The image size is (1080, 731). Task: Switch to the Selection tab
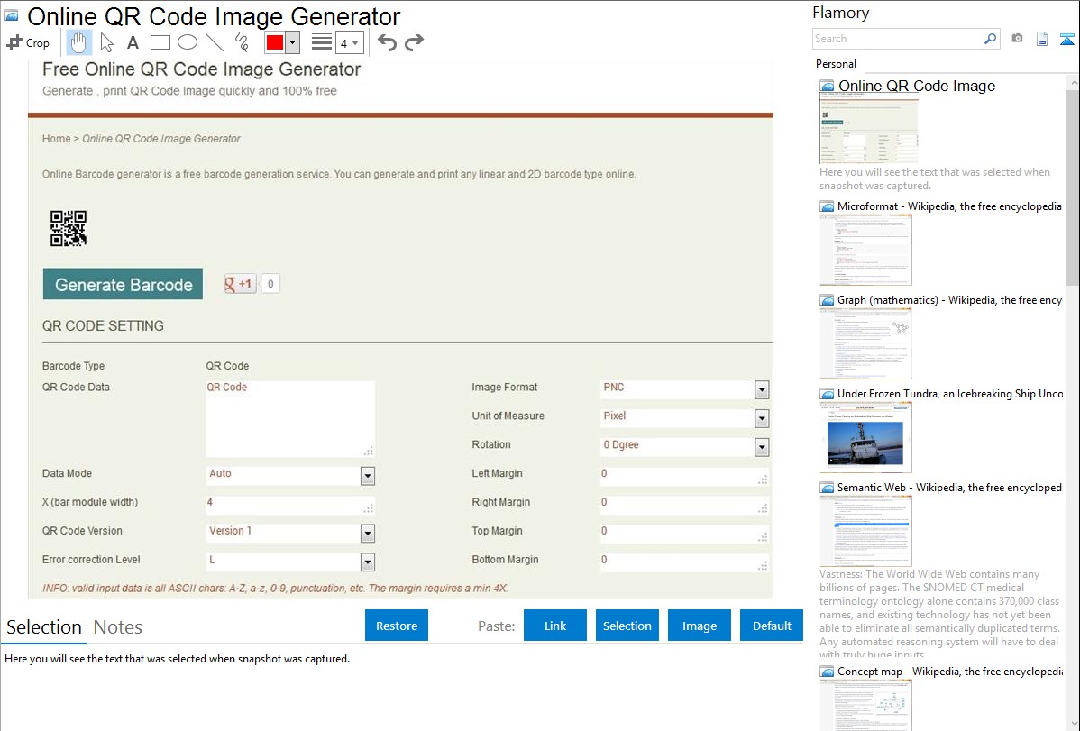tap(44, 627)
